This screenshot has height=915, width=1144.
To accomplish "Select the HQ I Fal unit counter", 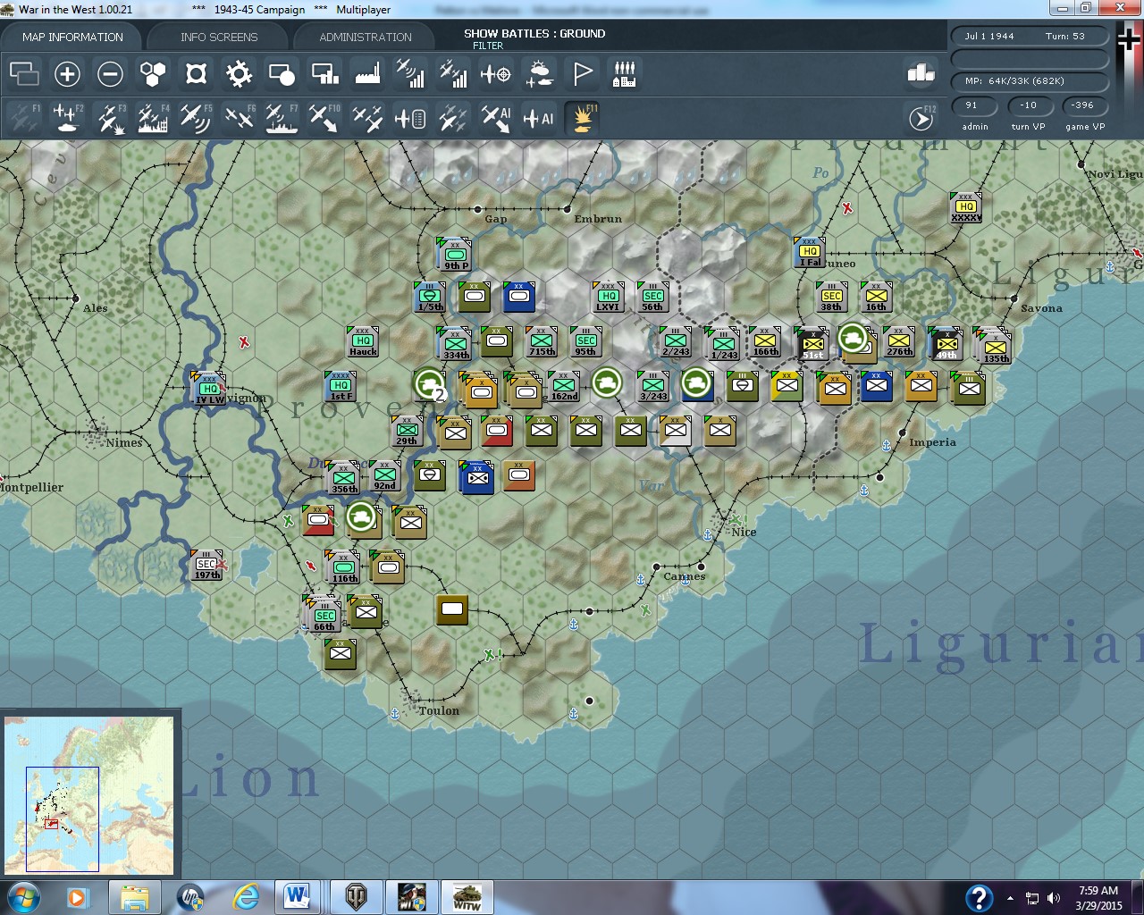I will (x=810, y=252).
